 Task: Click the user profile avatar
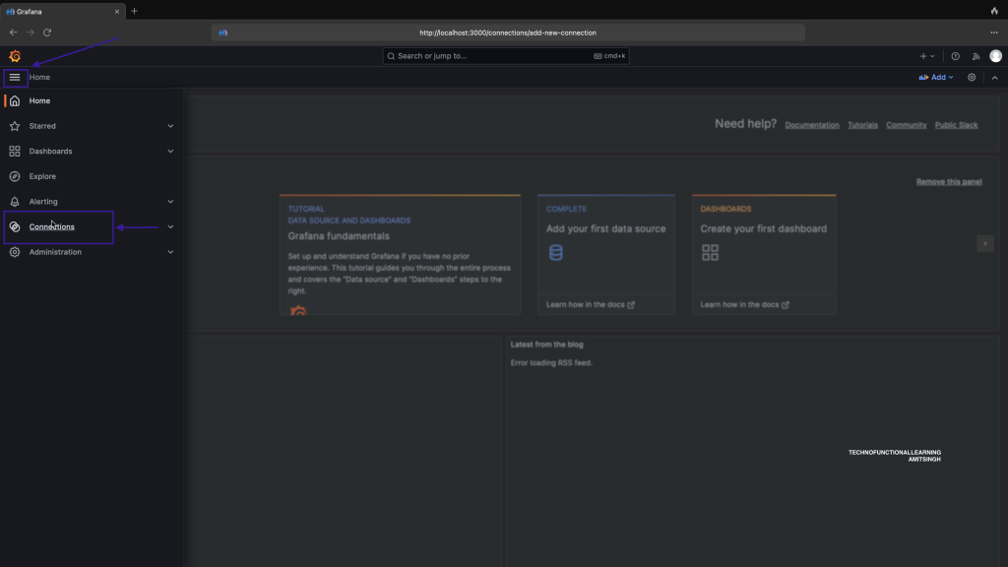(x=995, y=56)
